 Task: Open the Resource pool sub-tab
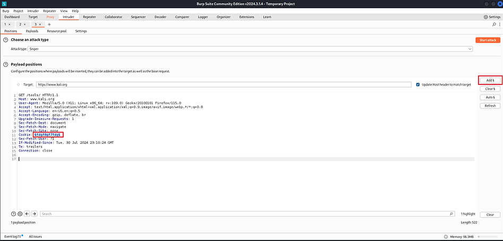tap(57, 31)
